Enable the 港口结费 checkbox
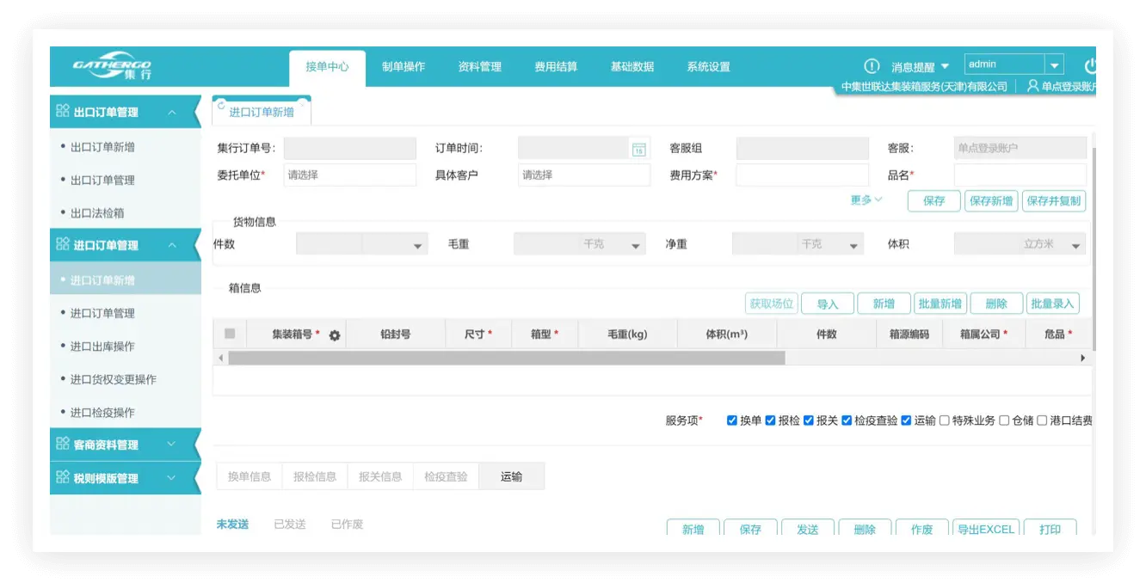Viewport: 1146px width, 583px height. (1042, 420)
